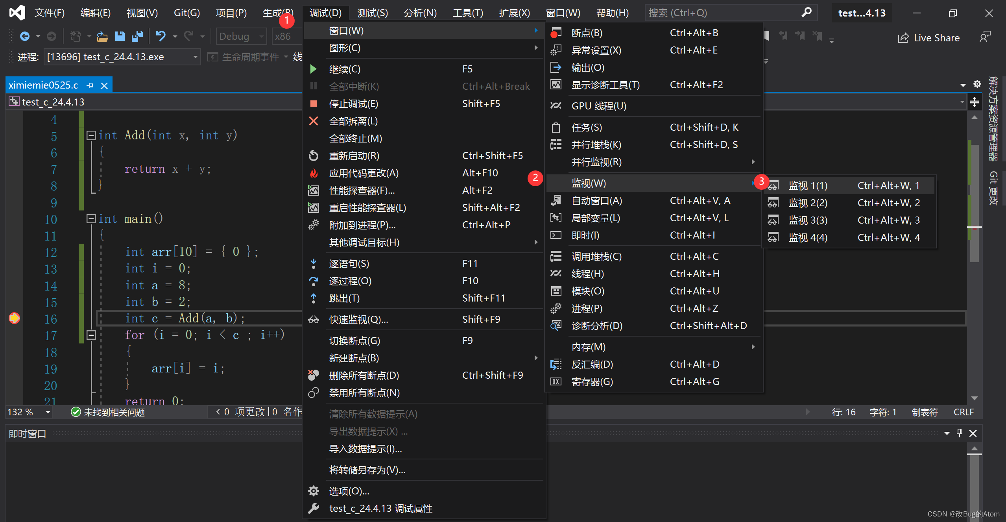Click the Live Share icon

tap(903, 38)
